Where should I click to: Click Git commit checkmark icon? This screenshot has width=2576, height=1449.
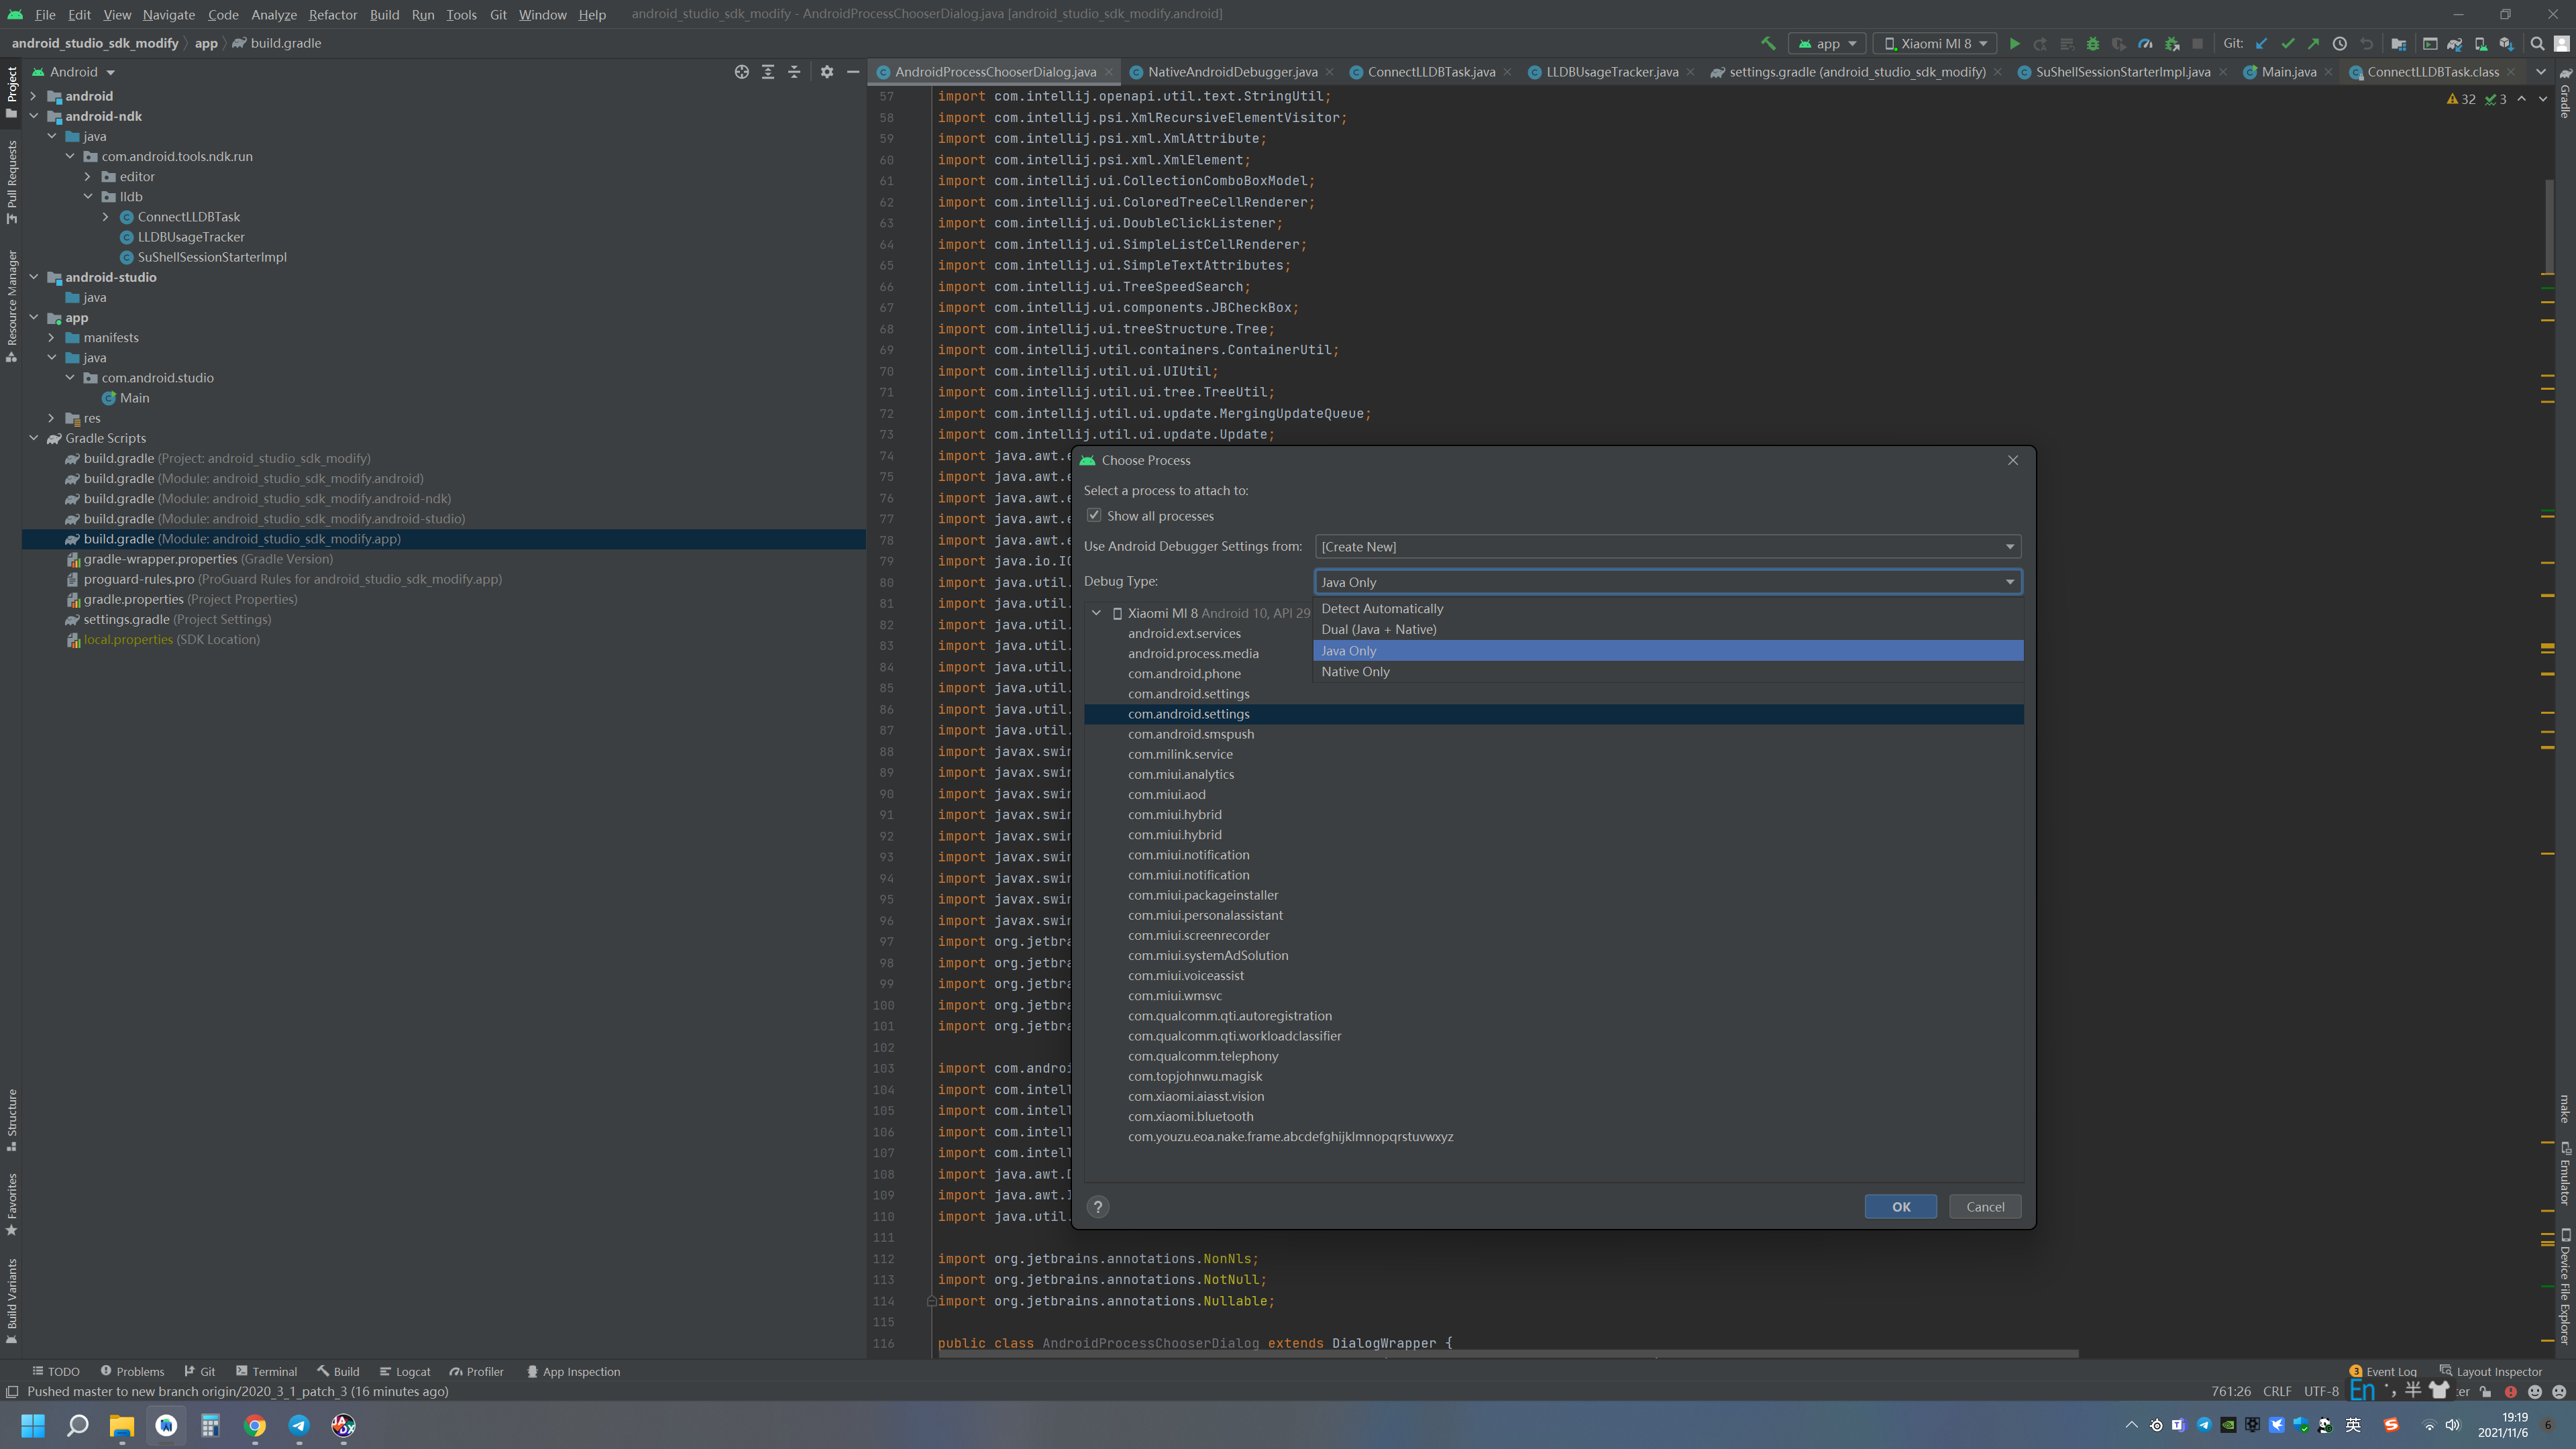[x=2287, y=43]
